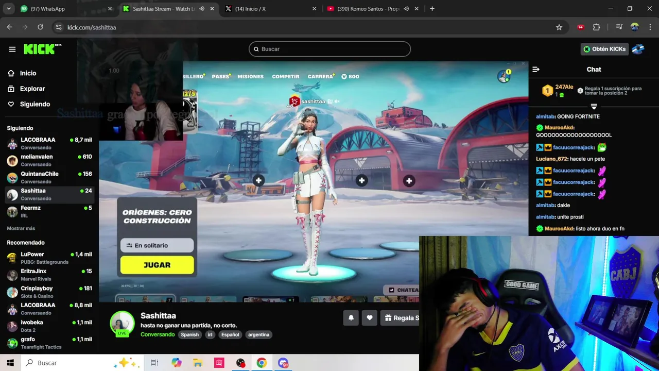
Task: Click Mostrar más in the Siguiendo list
Action: (x=21, y=228)
